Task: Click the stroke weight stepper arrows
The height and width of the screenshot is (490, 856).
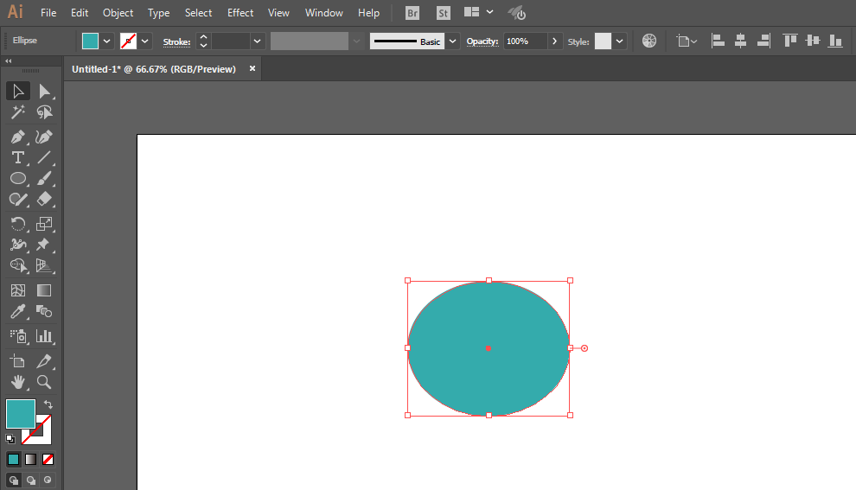Action: [x=204, y=41]
